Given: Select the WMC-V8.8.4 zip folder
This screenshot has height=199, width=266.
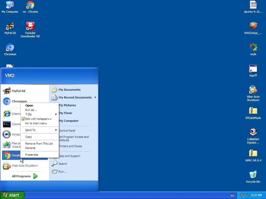Looking at the screenshot, I should coord(253,156).
